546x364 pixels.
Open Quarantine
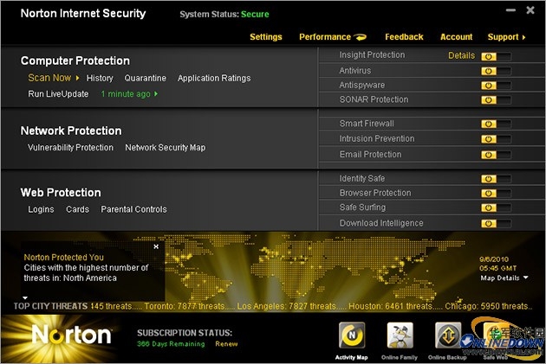tap(146, 78)
